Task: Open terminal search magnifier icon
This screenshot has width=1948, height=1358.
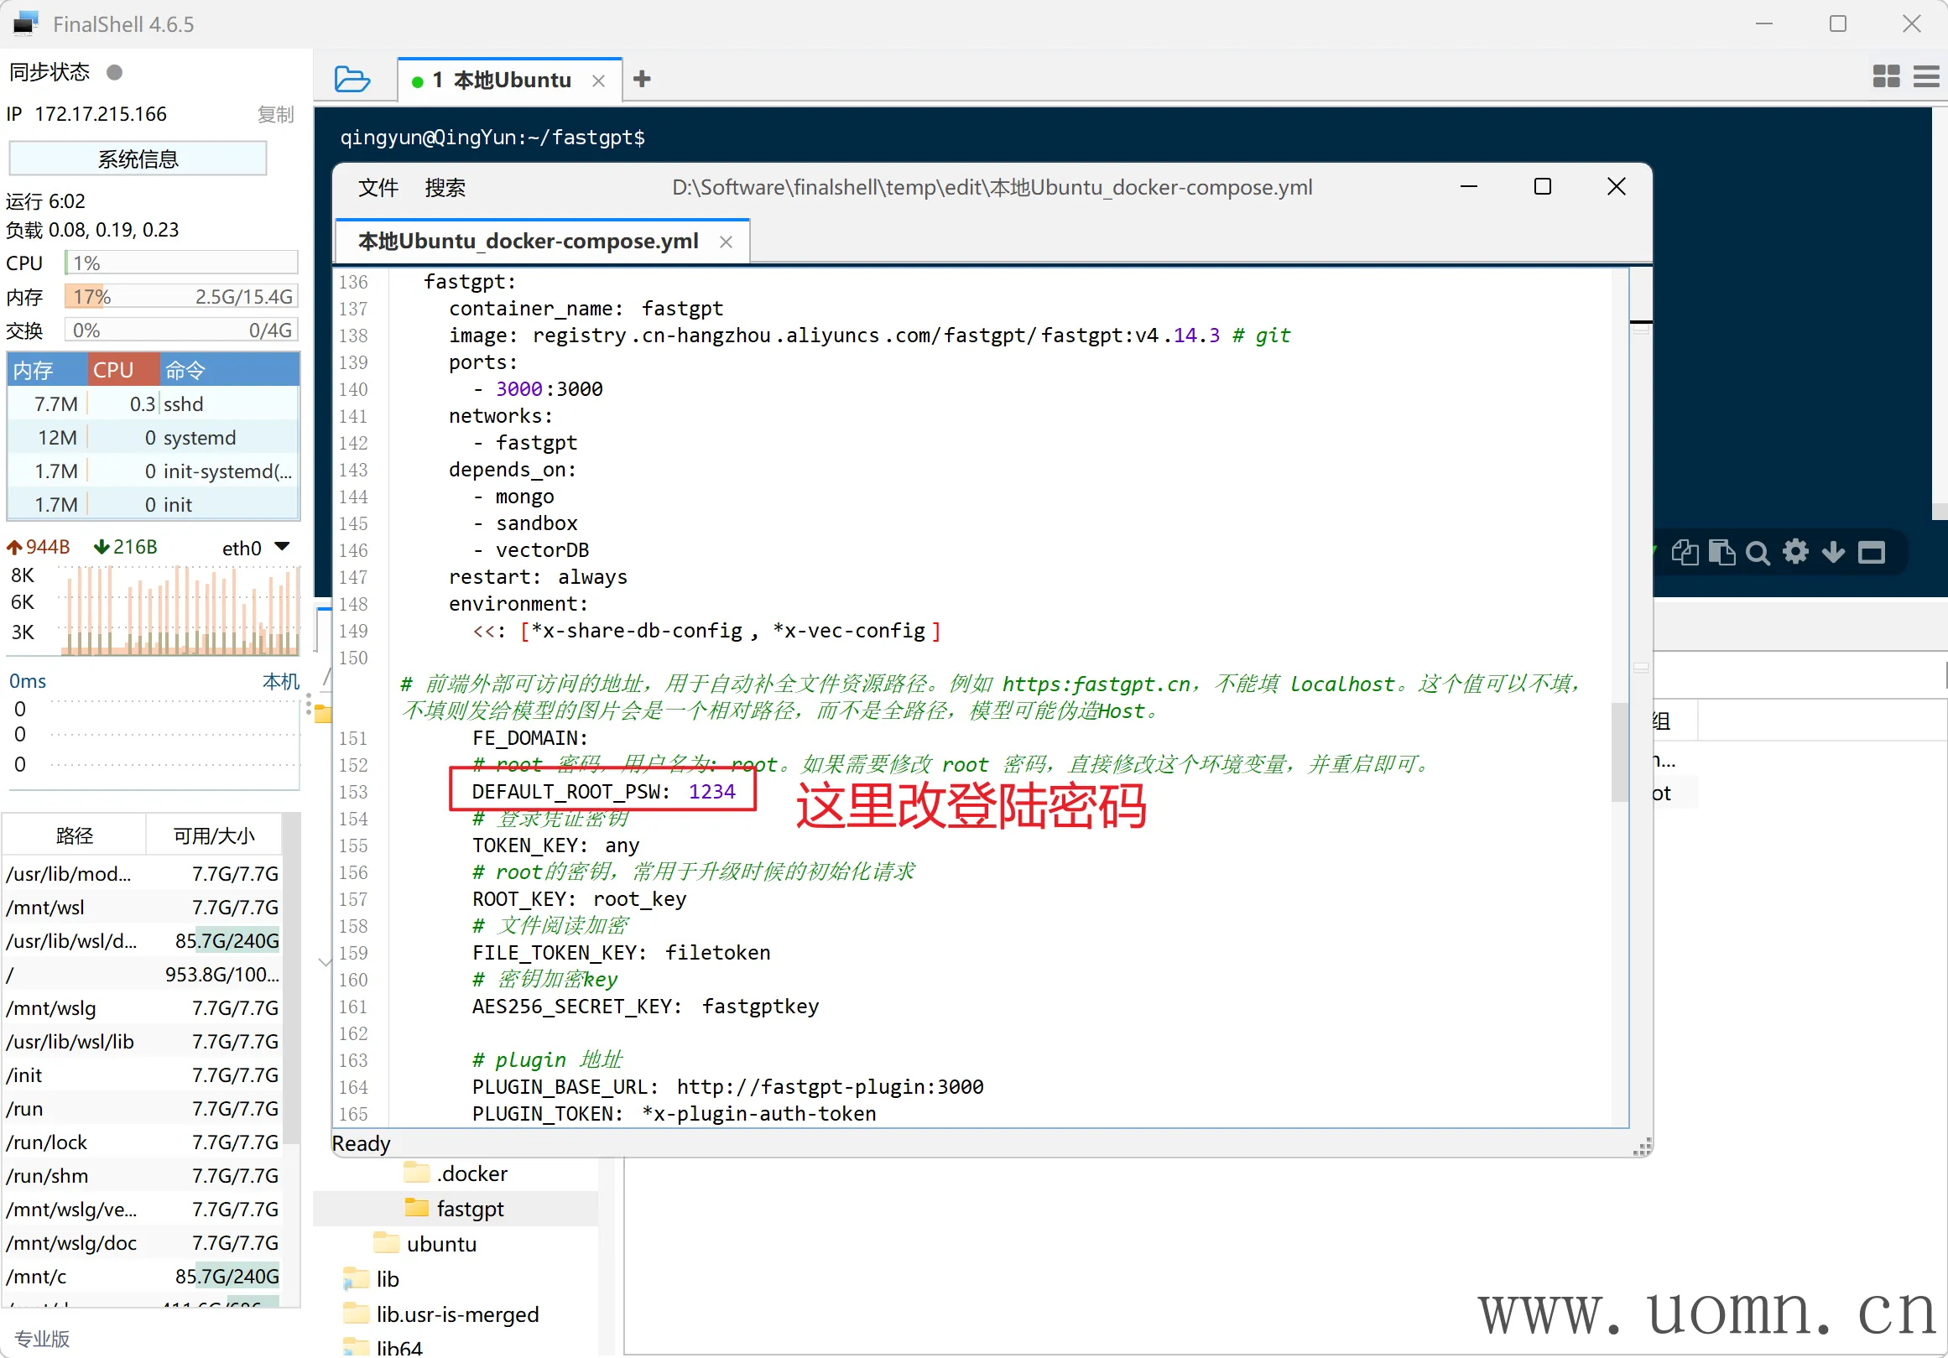Action: point(1758,553)
